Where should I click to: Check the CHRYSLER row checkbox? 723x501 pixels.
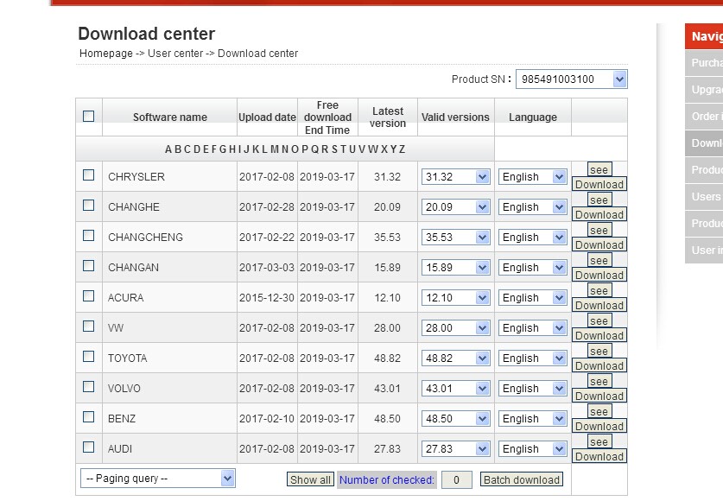88,175
